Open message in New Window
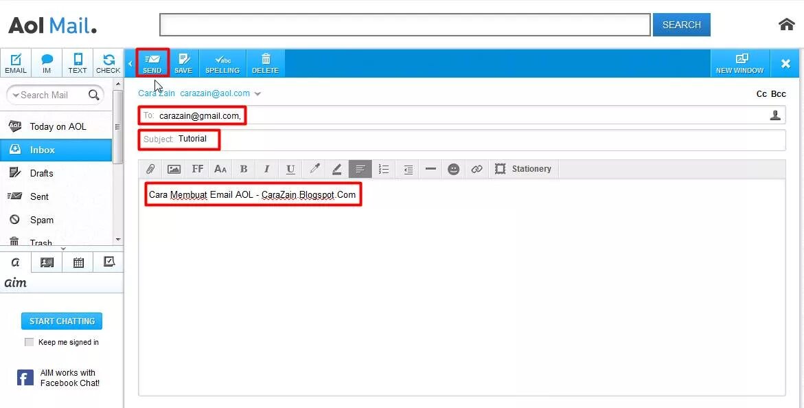804x408 pixels. click(x=740, y=63)
